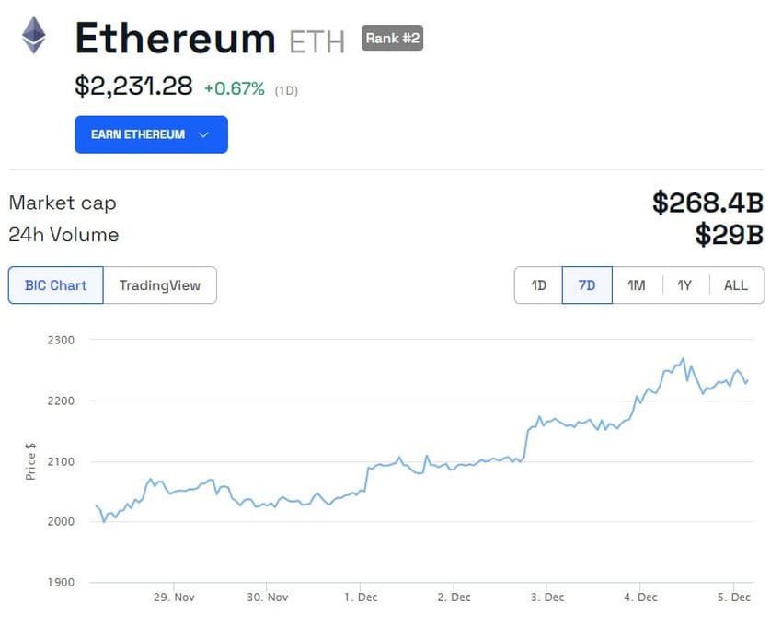Select the 7D timeframe
The width and height of the screenshot is (782, 627).
coord(586,285)
